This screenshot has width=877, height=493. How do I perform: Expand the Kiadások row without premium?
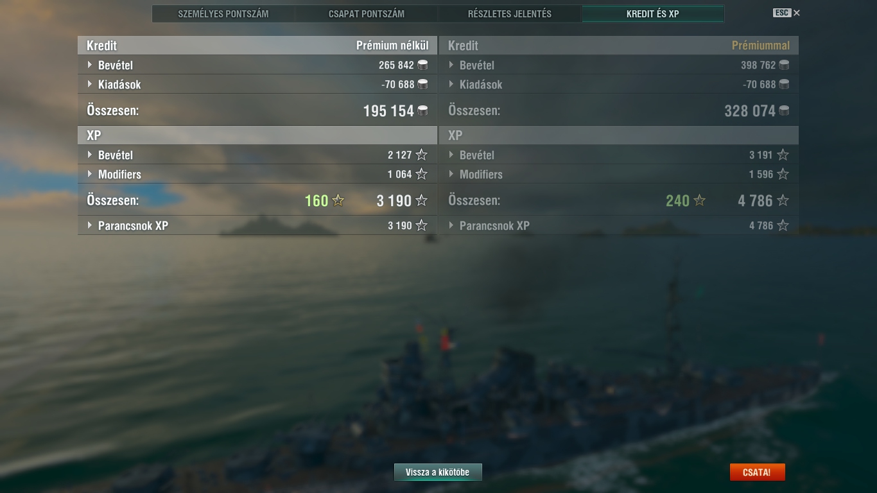tap(257, 84)
